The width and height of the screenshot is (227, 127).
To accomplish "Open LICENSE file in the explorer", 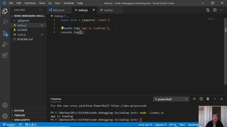I will point(28,30).
